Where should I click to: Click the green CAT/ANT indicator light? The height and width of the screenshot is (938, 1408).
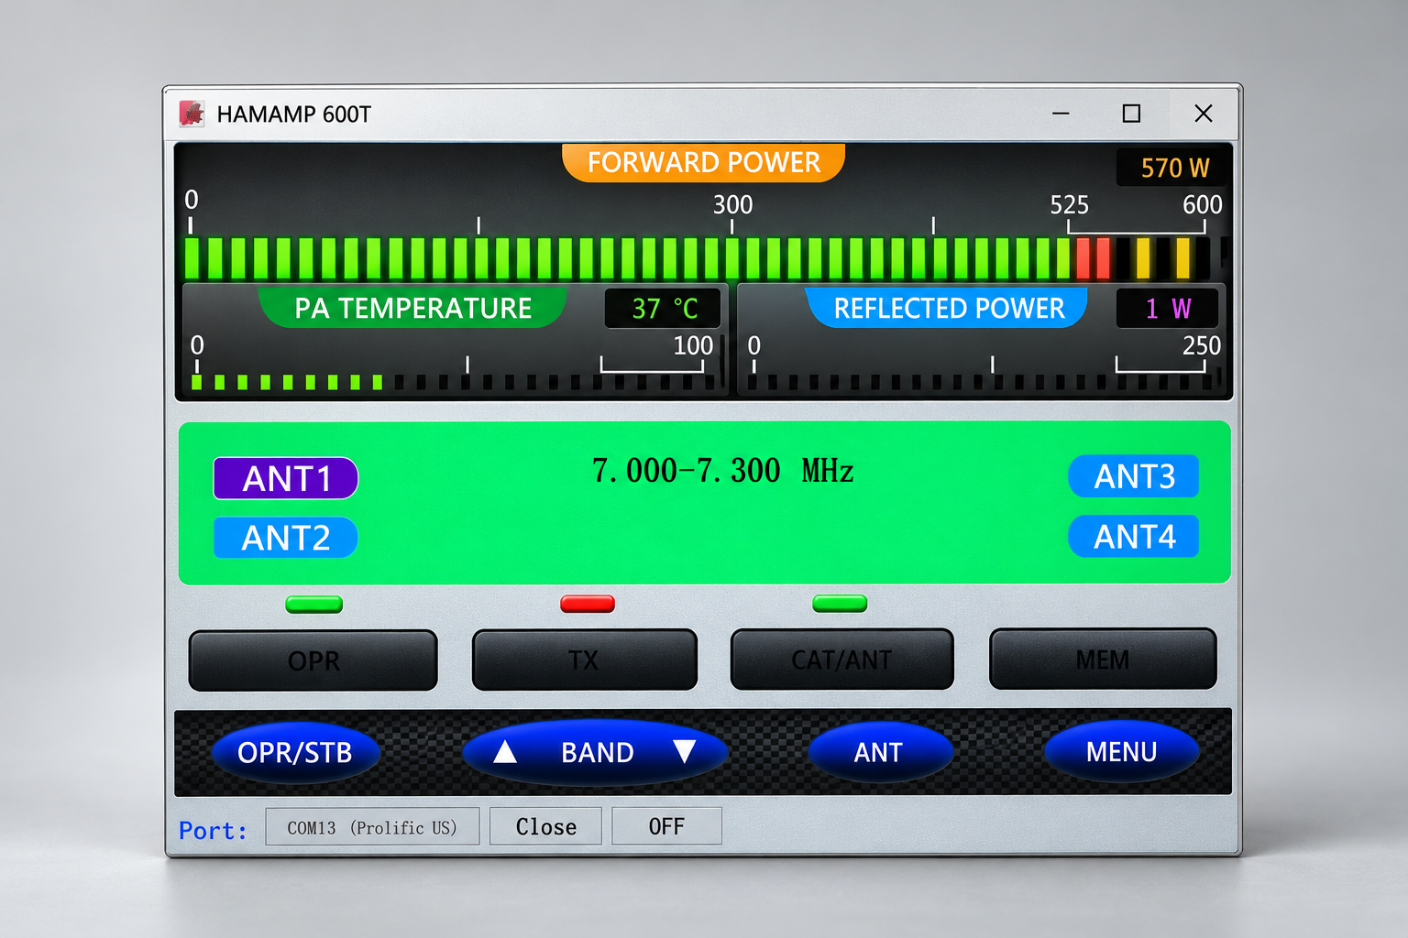(840, 603)
